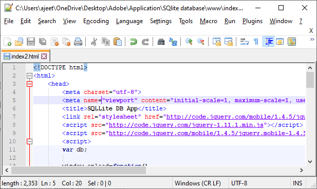Toggle synchronize vertical scrolling icon

pyautogui.click(x=216, y=42)
